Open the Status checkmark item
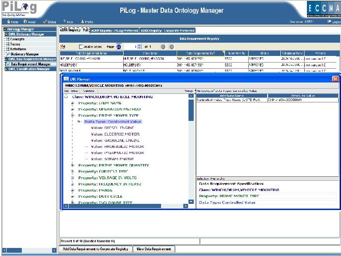 tap(45, 21)
